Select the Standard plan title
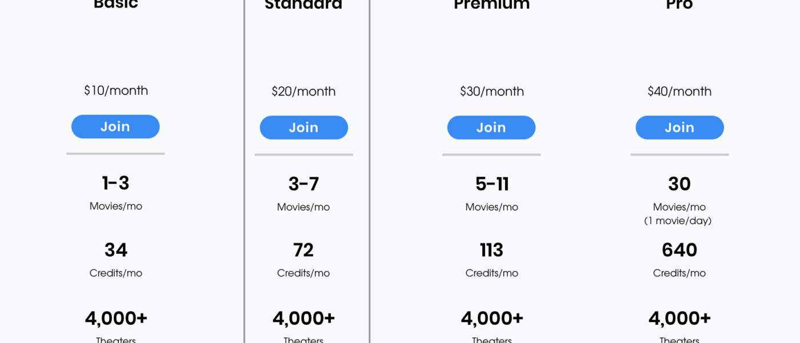 303,5
